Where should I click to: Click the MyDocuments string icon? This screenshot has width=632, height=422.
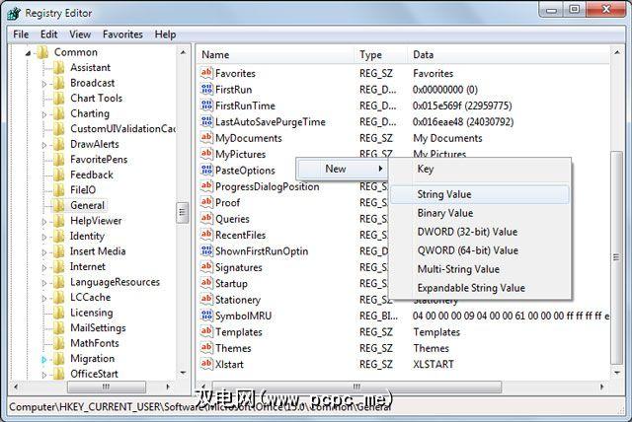pos(206,138)
